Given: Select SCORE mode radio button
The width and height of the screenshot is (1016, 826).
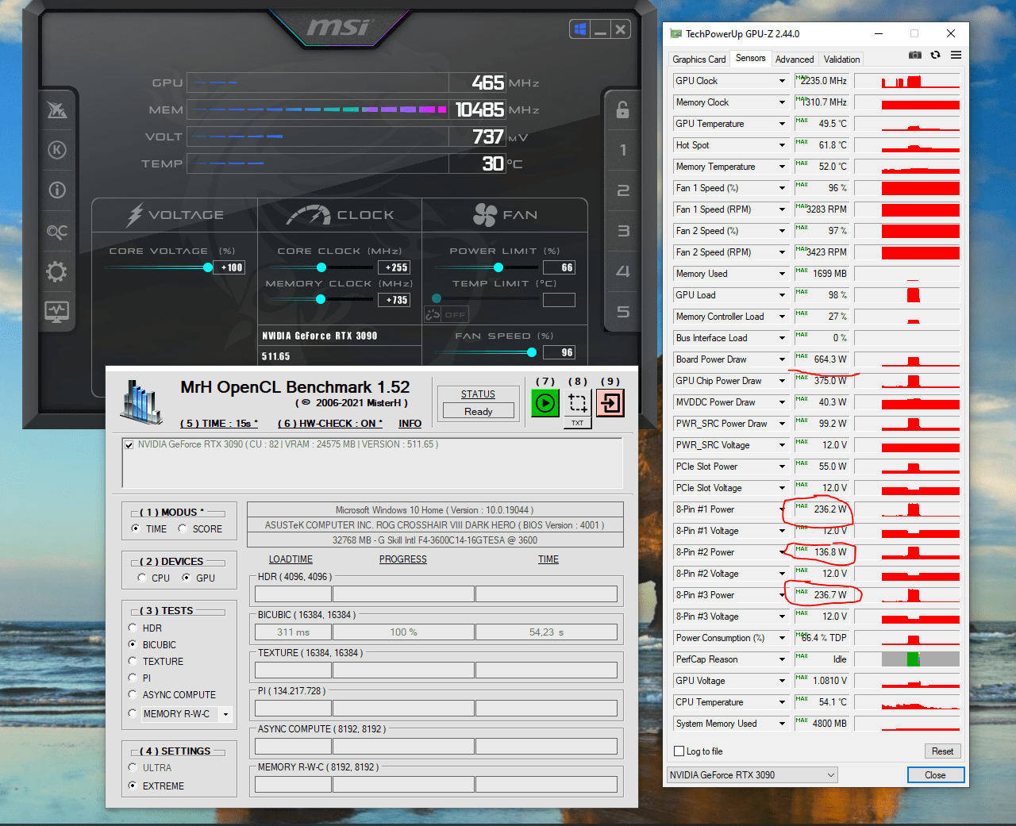Looking at the screenshot, I should click(x=183, y=528).
